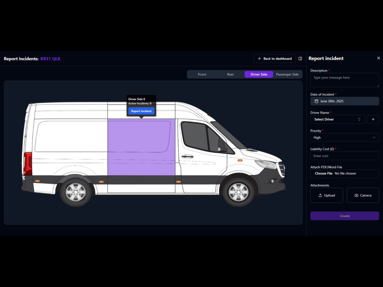Click the Liability Cost input field

(345, 156)
